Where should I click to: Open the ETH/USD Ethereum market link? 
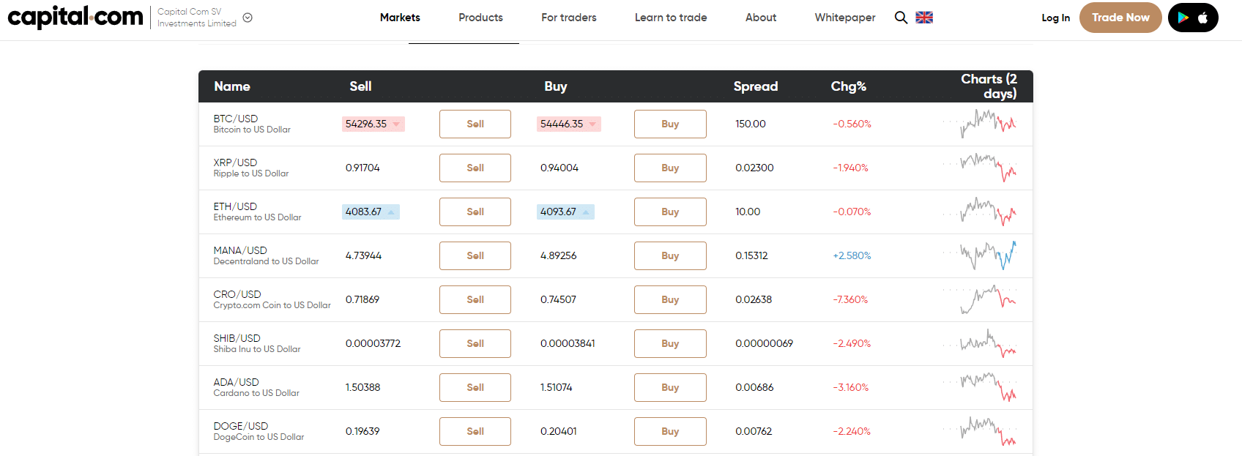tap(257, 212)
